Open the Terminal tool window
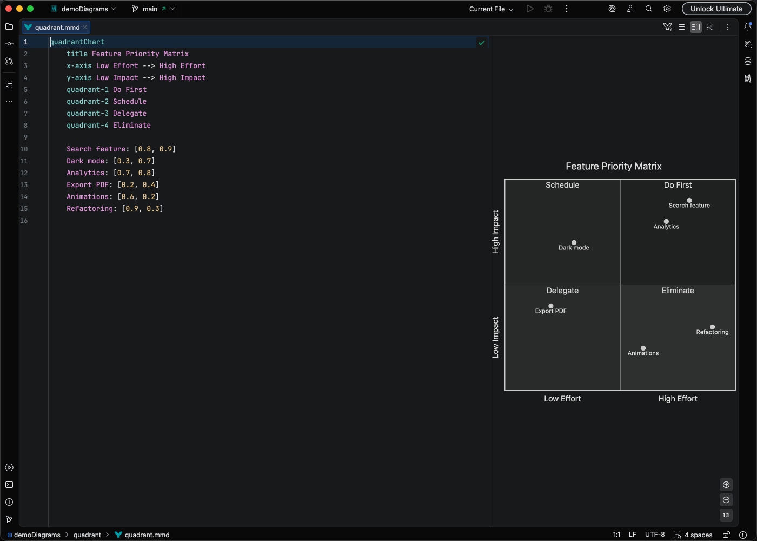 (9, 485)
